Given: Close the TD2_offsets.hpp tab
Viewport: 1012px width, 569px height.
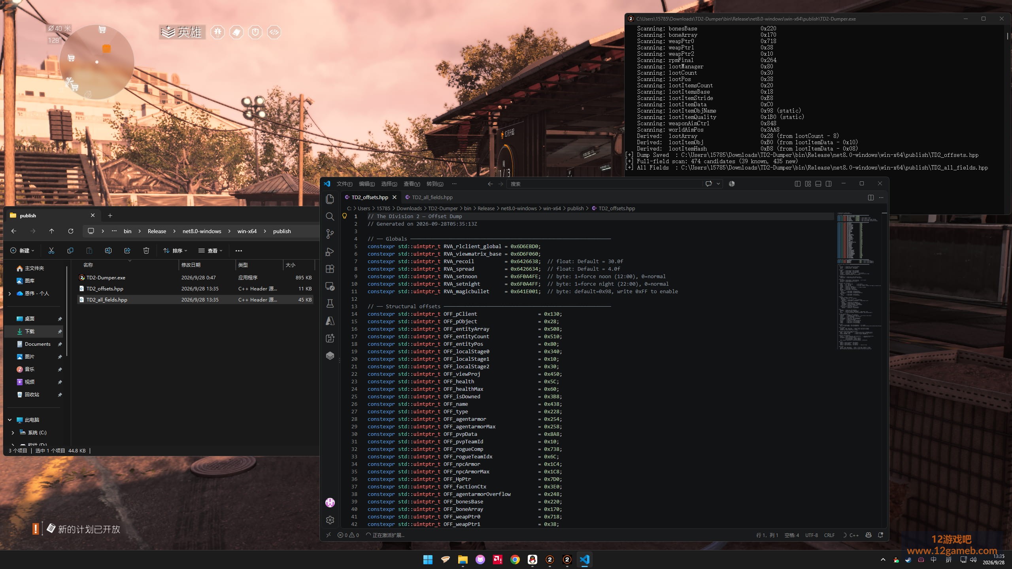Looking at the screenshot, I should pos(394,197).
